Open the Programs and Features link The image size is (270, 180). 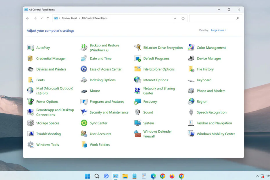107,102
